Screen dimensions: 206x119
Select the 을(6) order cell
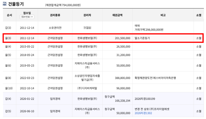pos(8,65)
